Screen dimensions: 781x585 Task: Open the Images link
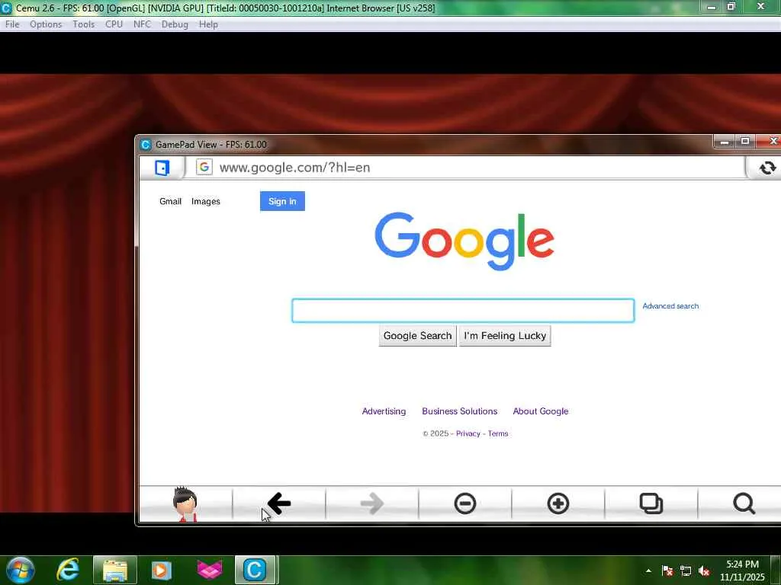pyautogui.click(x=206, y=201)
